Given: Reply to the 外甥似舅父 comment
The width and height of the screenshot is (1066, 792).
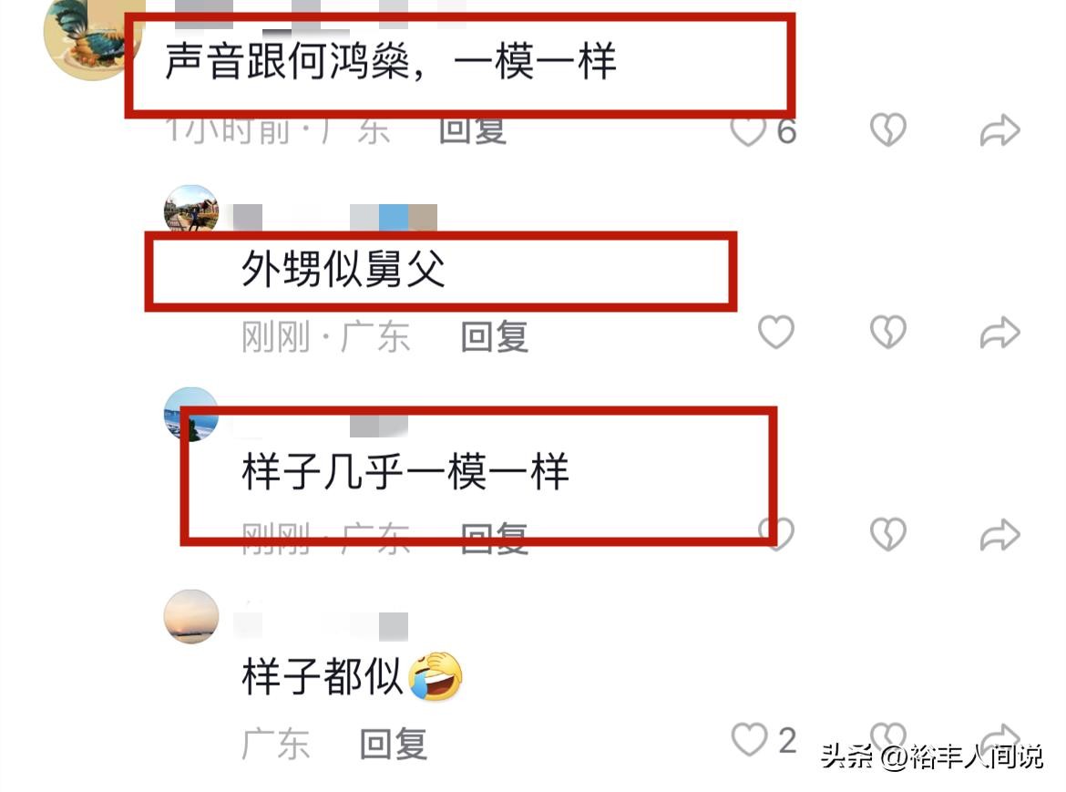Looking at the screenshot, I should pyautogui.click(x=494, y=336).
